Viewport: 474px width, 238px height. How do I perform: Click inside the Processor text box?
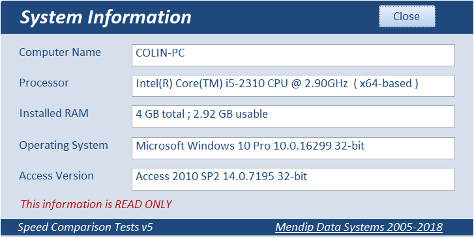(x=293, y=86)
